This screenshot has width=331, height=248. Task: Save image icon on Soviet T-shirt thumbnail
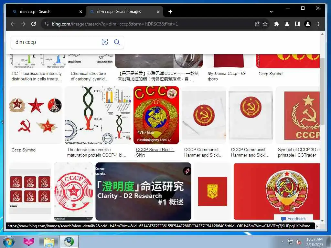172,94
